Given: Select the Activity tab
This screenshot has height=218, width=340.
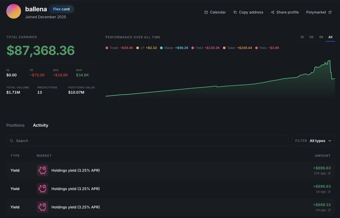Looking at the screenshot, I should [x=41, y=125].
